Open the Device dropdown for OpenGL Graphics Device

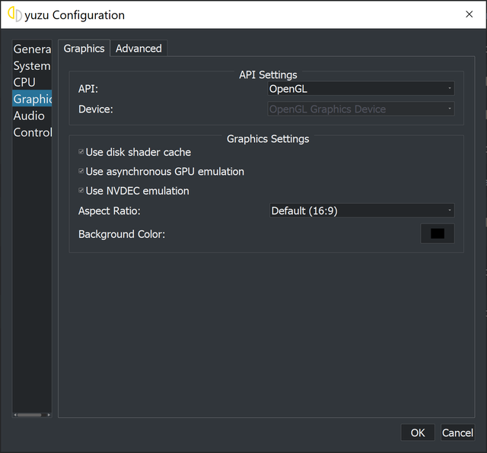click(x=361, y=109)
